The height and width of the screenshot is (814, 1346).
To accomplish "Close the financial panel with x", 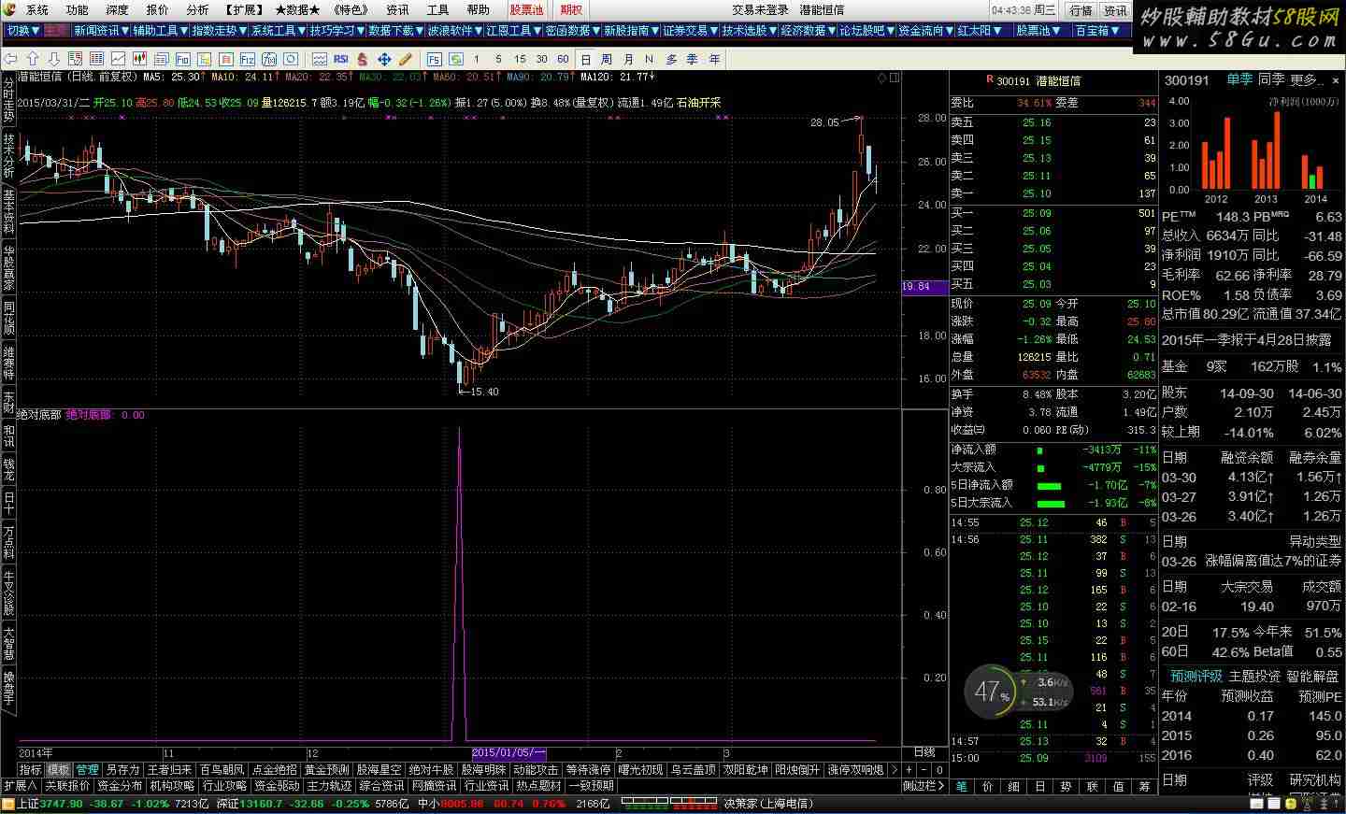I will click(x=1335, y=80).
